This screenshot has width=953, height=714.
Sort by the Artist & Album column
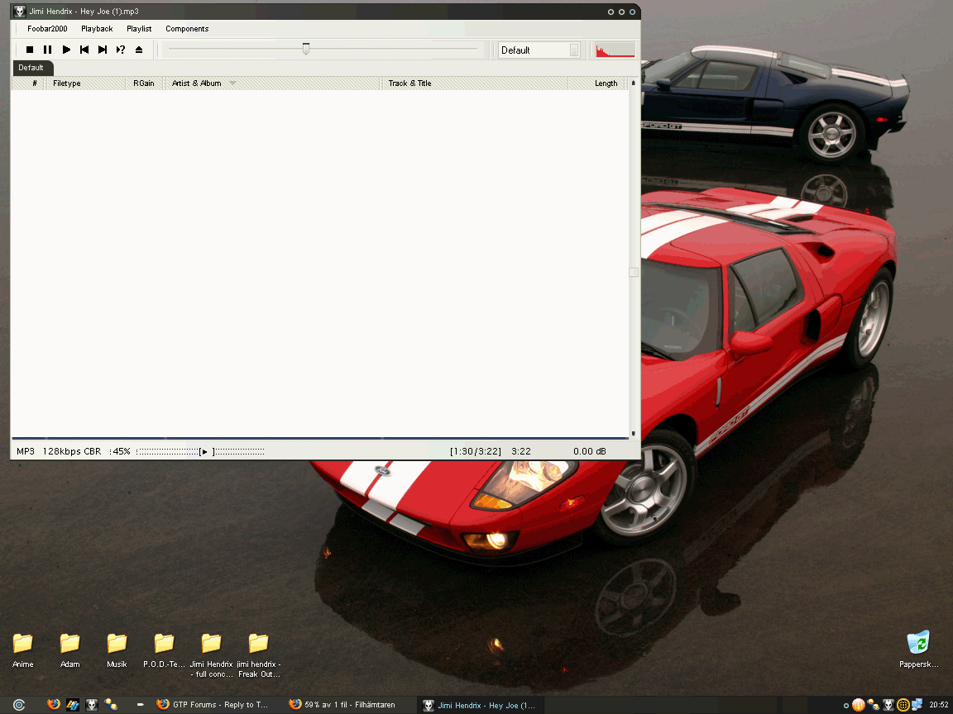click(x=197, y=83)
